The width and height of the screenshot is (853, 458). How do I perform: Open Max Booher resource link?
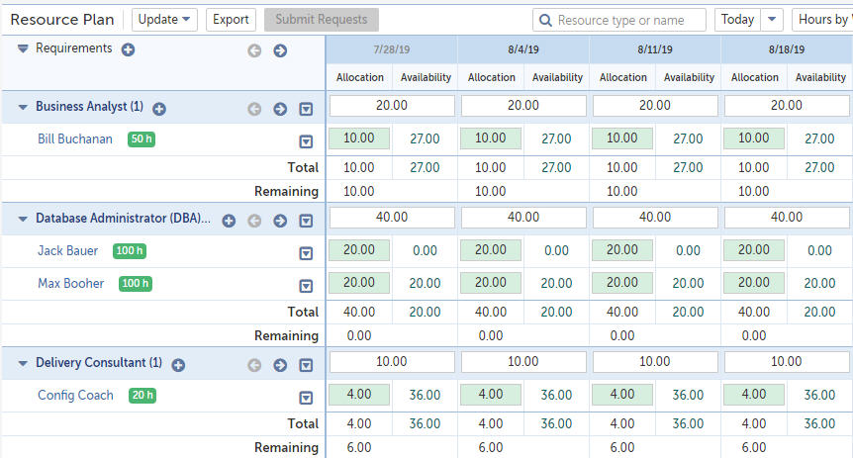pyautogui.click(x=70, y=283)
